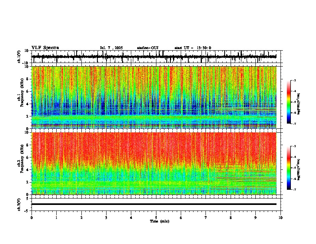Screen dimensions: 316x244
Task: Click the "8" tick on ch.1 frequency axis
Action: coord(28,79)
